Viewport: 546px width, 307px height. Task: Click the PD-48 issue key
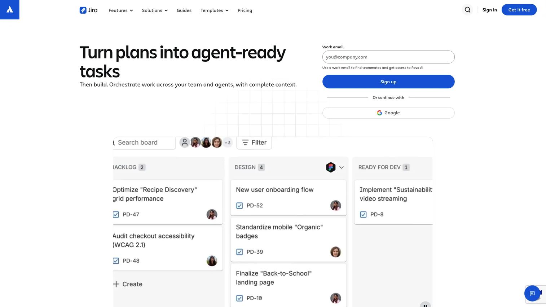pyautogui.click(x=131, y=260)
